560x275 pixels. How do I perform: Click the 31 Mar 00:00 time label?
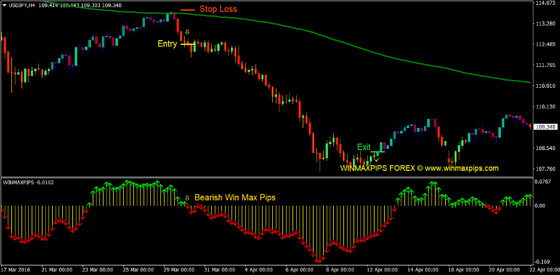pyautogui.click(x=220, y=270)
